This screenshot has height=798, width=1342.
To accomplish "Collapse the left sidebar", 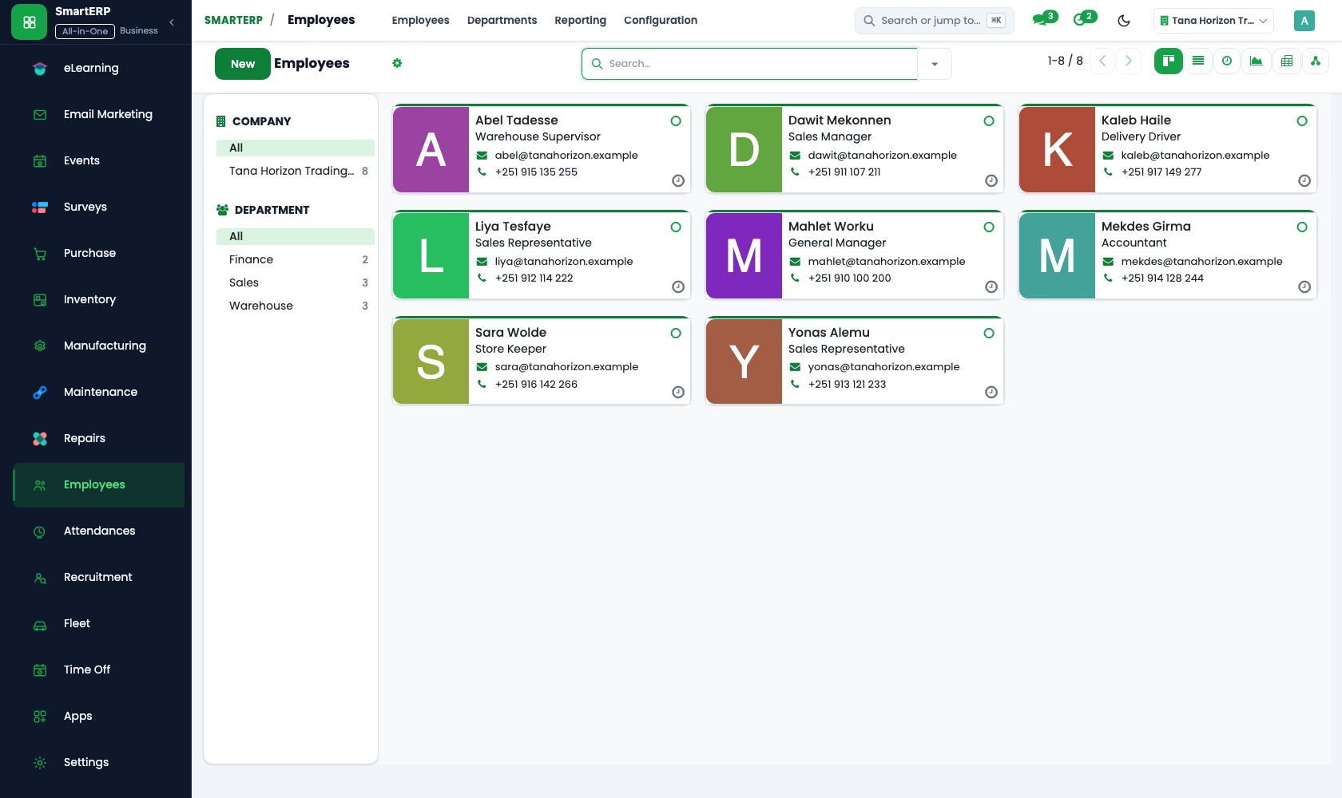I will pos(172,22).
